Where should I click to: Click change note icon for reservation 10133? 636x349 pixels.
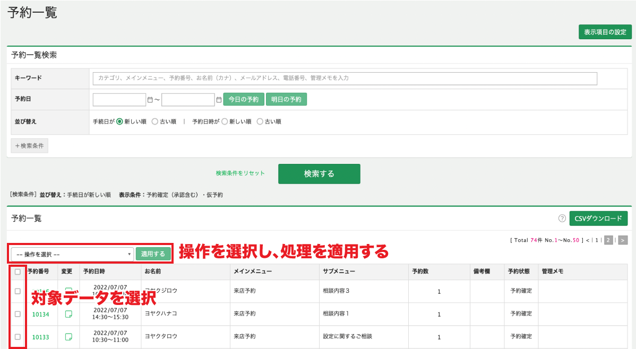tap(68, 337)
